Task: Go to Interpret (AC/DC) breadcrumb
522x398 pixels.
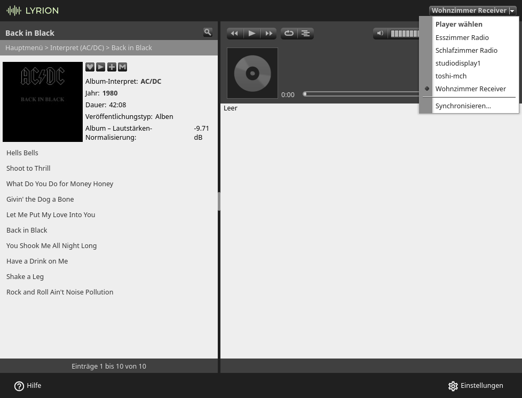Action: 77,47
